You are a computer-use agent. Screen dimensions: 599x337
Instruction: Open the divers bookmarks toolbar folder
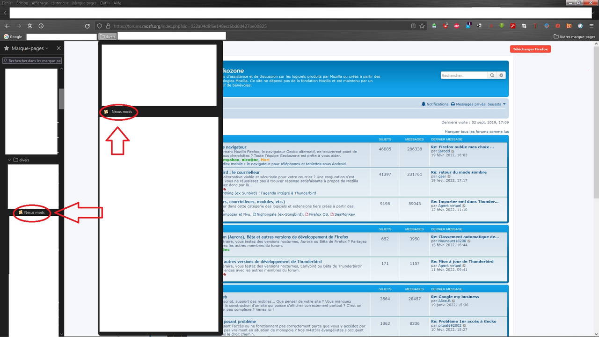pyautogui.click(x=108, y=37)
